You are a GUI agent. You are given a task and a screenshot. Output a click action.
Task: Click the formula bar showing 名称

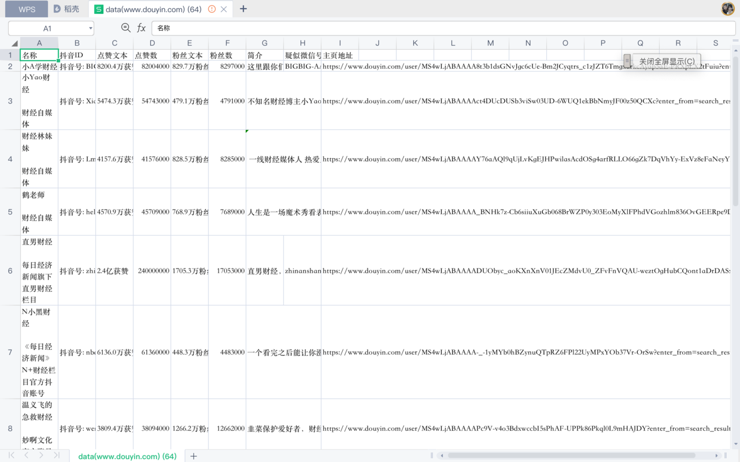point(443,28)
